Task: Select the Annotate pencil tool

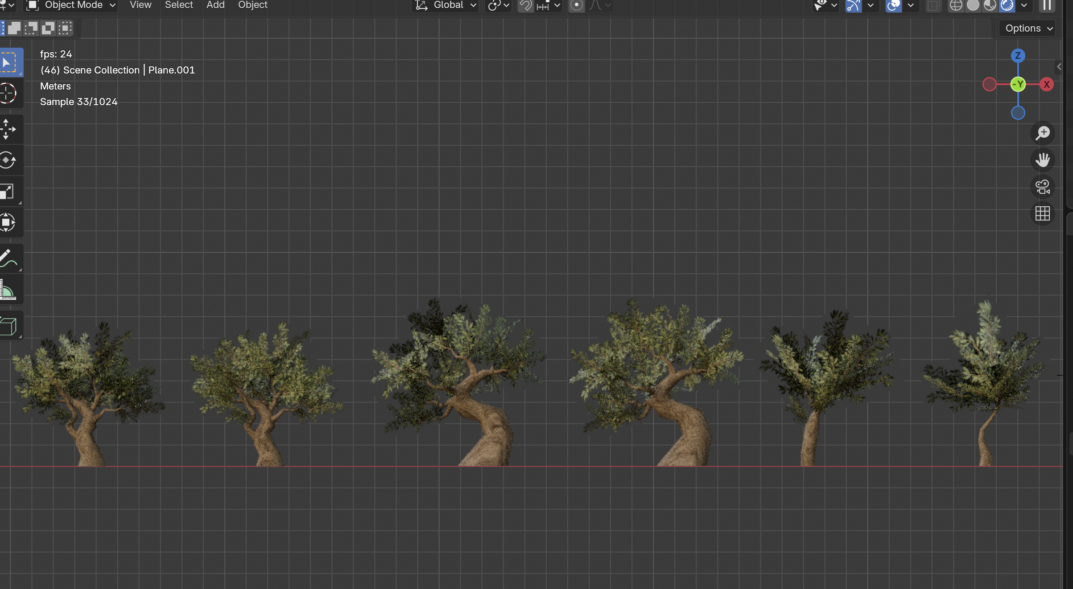Action: 8,258
